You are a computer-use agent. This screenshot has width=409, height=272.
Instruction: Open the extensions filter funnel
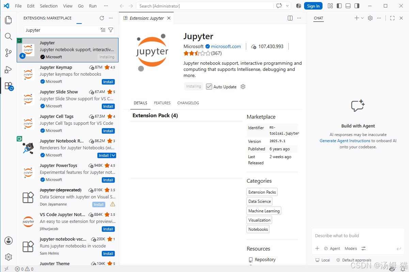(111, 30)
